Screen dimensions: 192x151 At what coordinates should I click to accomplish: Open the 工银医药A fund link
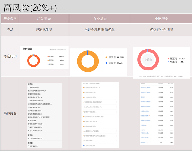[x=143, y=125]
